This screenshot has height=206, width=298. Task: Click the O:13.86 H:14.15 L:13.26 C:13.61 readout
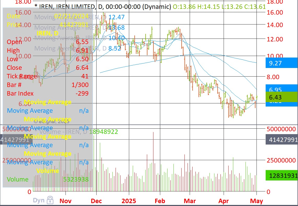[x=219, y=7]
